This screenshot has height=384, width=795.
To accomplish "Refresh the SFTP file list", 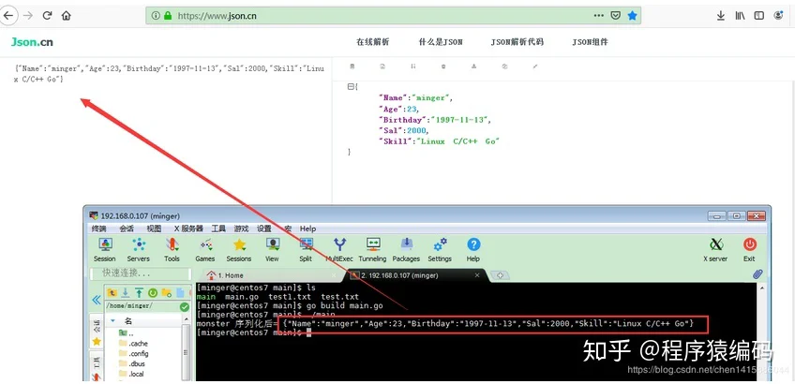I will [152, 293].
